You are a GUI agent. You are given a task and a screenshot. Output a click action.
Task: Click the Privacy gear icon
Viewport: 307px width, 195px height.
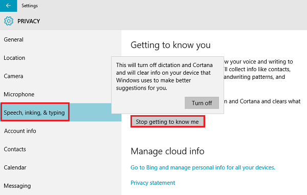(9, 21)
